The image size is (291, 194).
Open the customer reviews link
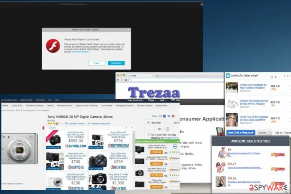click(75, 124)
